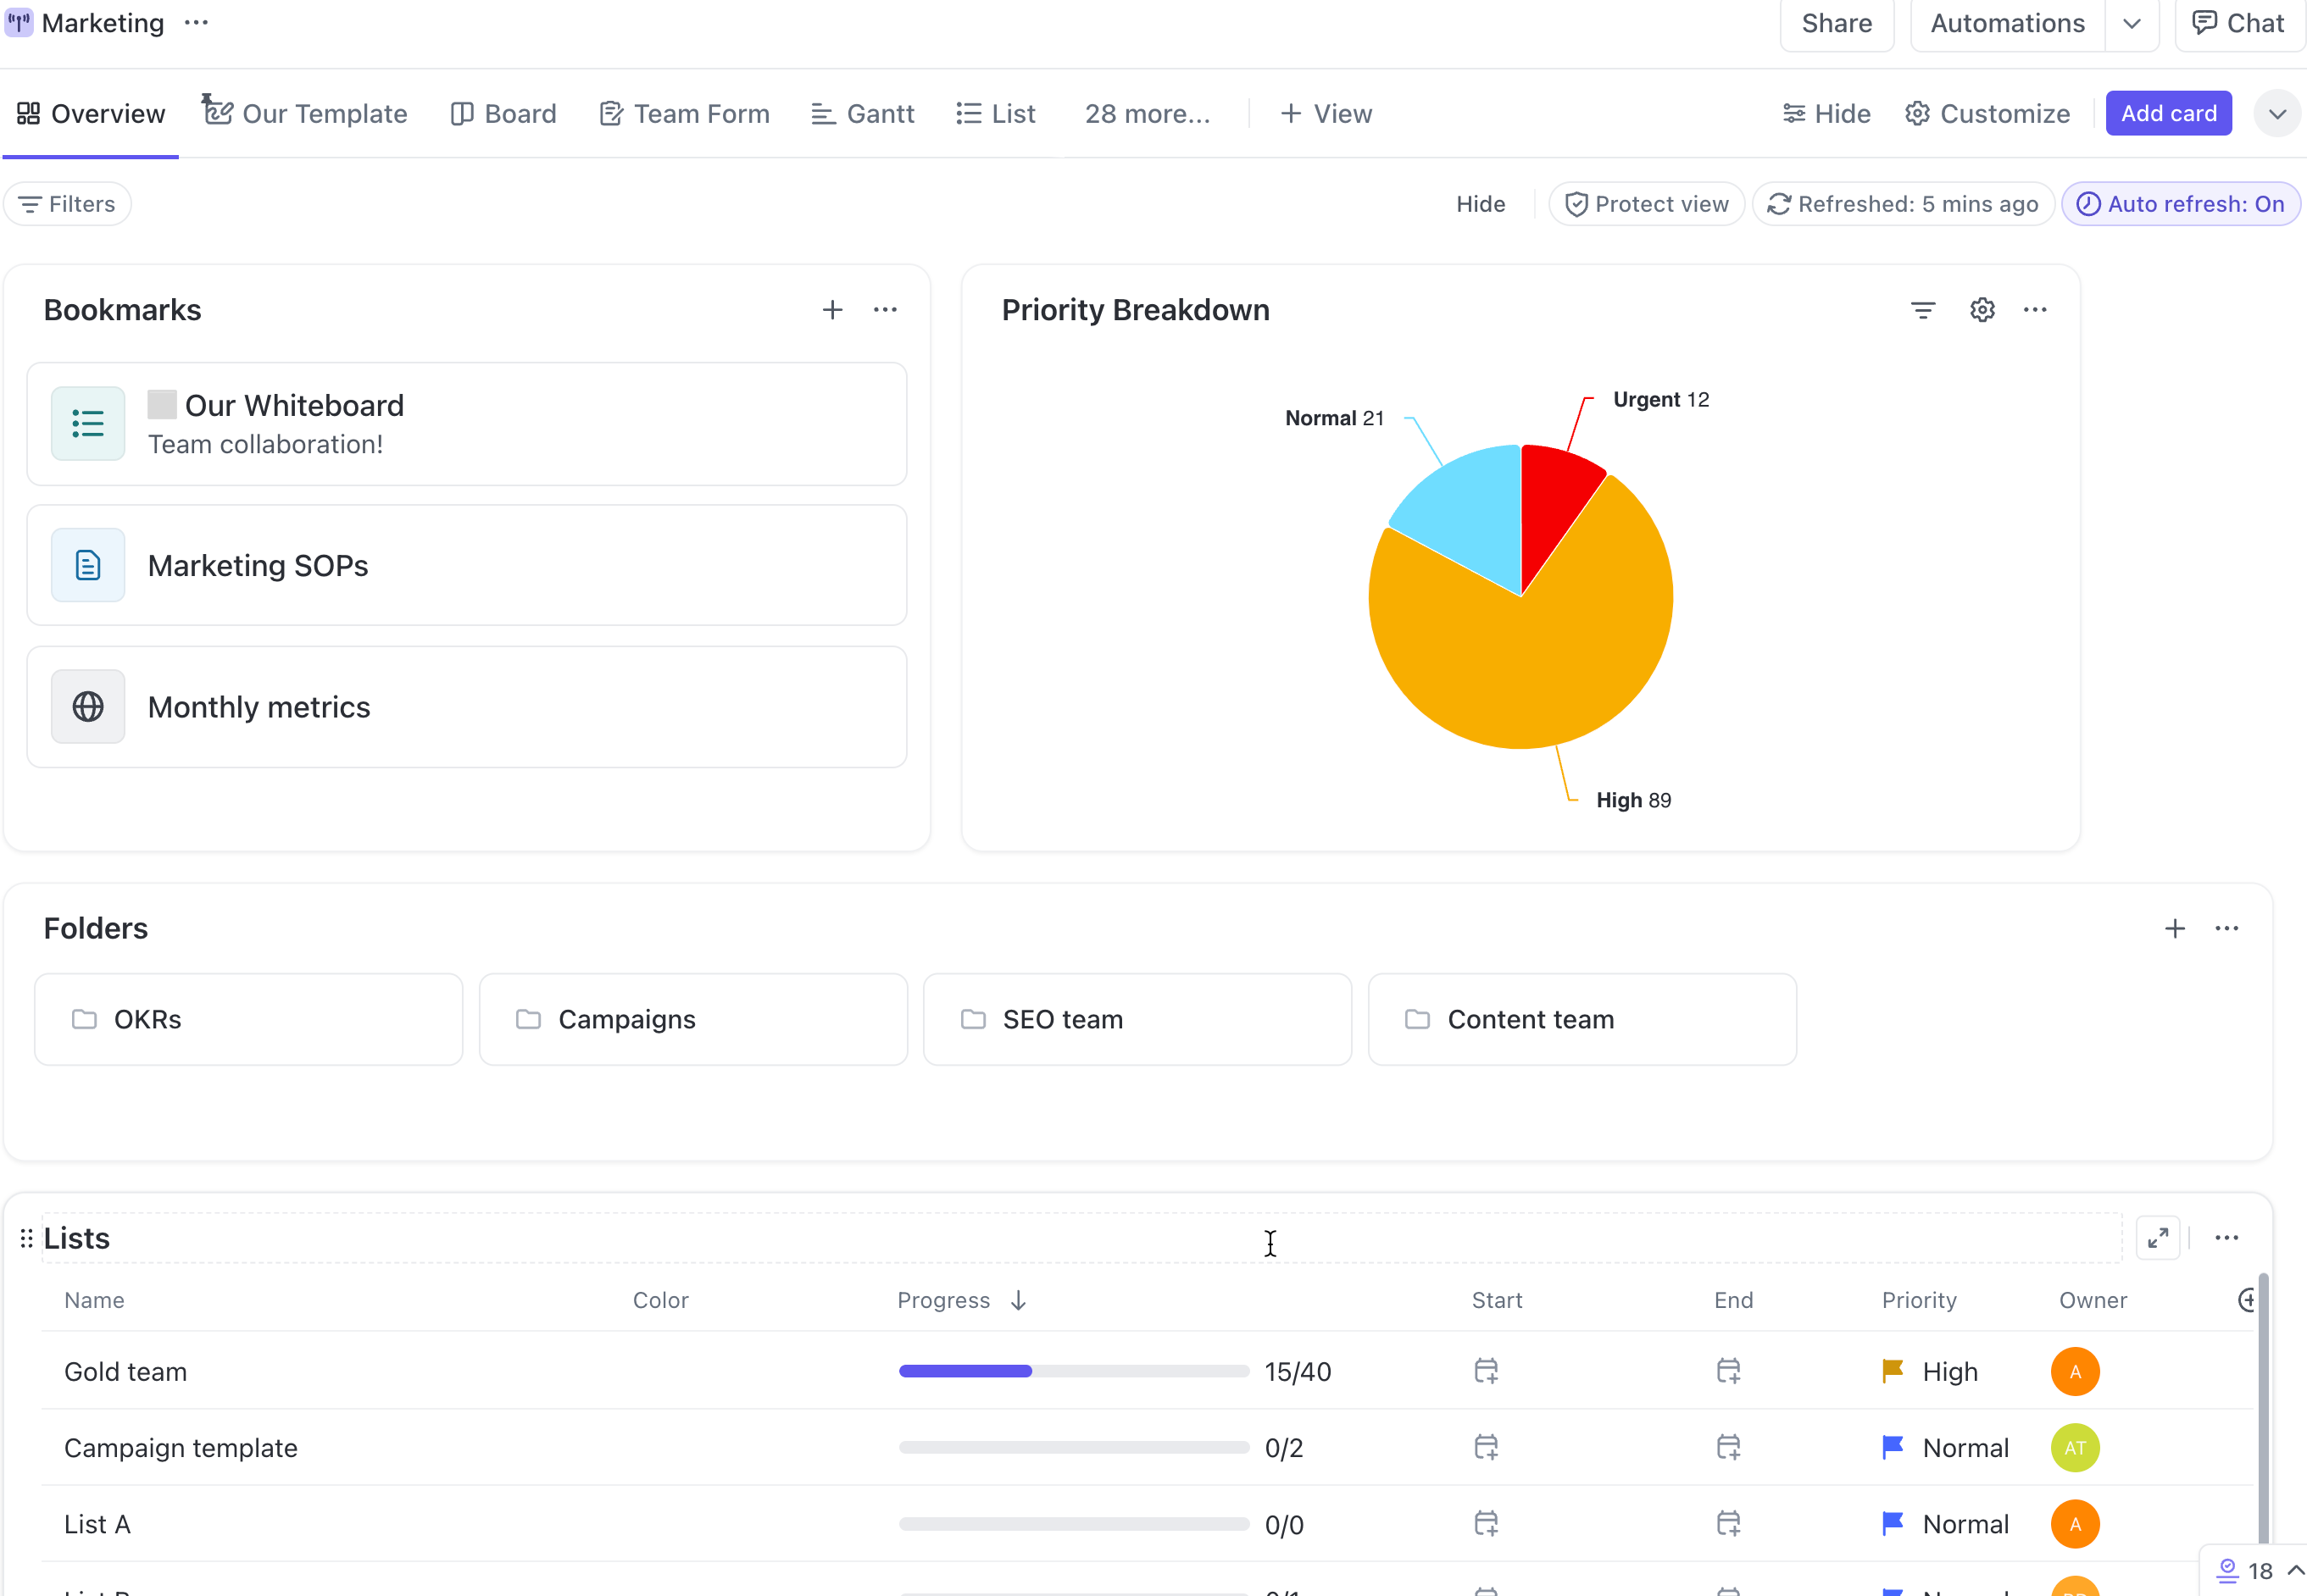This screenshot has height=1596, width=2307.
Task: Click the Priority Breakdown filter icon
Action: pos(1922,310)
